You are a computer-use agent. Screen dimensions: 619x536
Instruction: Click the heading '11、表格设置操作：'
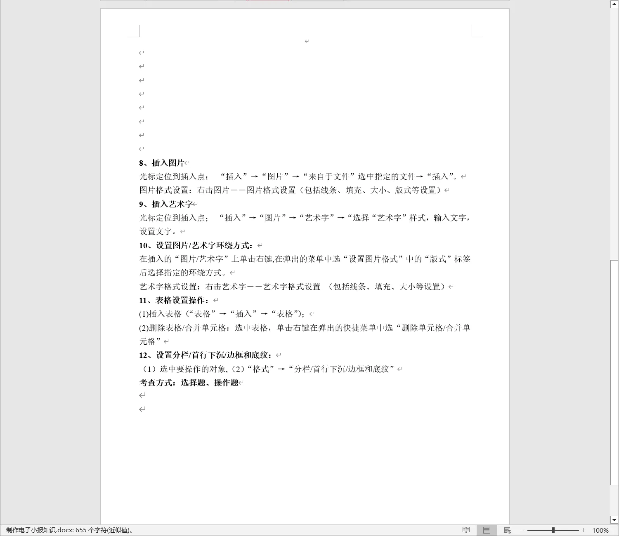click(x=175, y=300)
